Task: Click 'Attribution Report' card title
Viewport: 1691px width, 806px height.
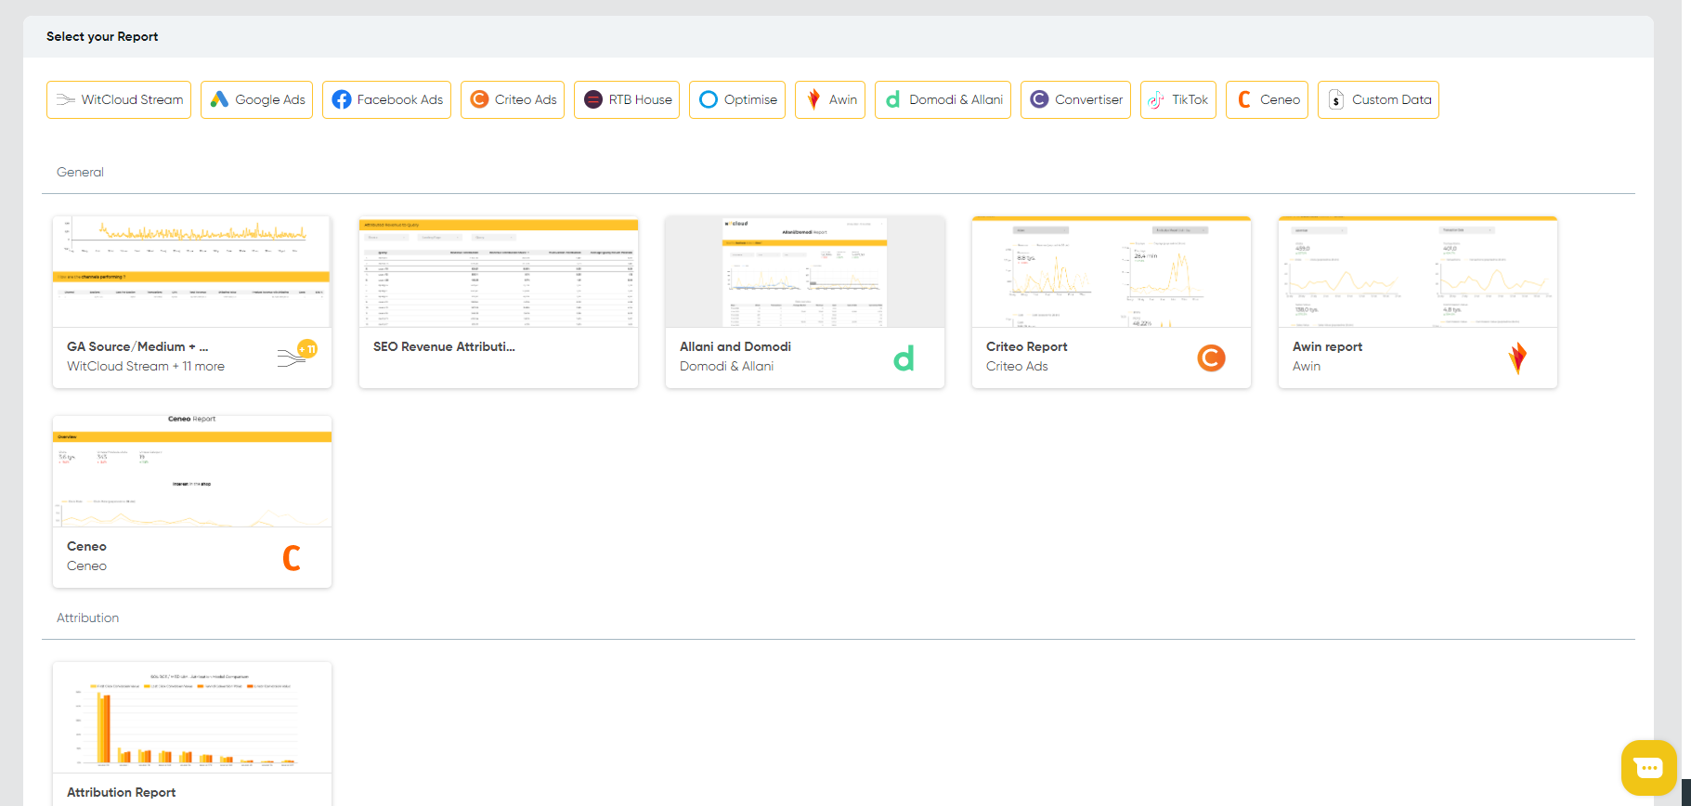Action: (x=121, y=792)
